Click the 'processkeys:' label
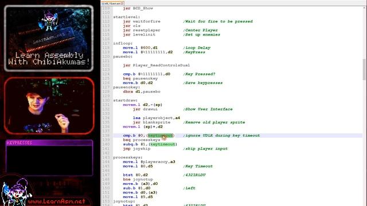The image size is (367, 206). 128,158
